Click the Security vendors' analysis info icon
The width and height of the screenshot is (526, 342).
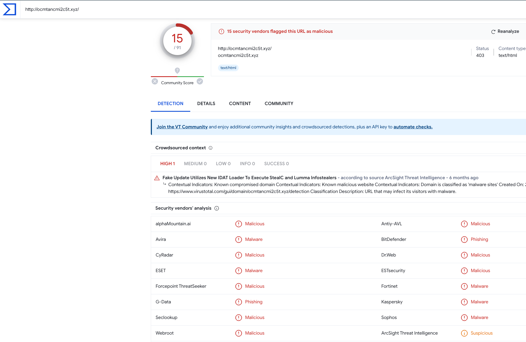[x=217, y=208]
